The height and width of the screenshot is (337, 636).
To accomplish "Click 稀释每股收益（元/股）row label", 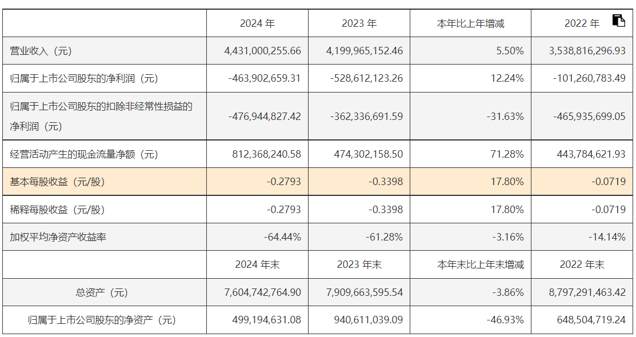I will (x=58, y=210).
